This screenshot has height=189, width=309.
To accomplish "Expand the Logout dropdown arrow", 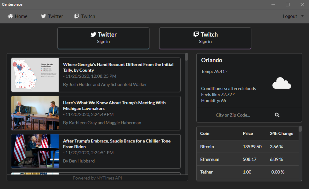I will click(x=302, y=16).
